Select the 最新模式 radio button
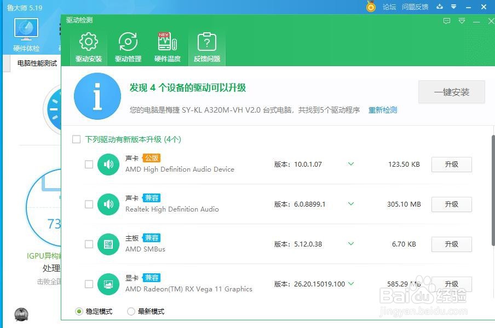Image resolution: width=495 pixels, height=328 pixels. (x=131, y=311)
